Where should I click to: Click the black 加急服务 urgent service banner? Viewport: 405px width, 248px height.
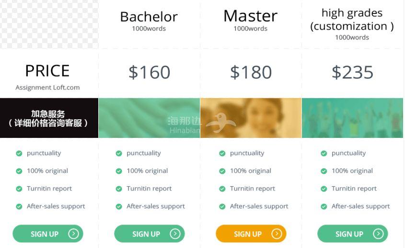(49, 118)
